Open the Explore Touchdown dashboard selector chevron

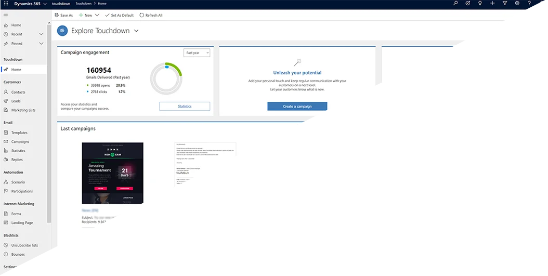pos(136,31)
